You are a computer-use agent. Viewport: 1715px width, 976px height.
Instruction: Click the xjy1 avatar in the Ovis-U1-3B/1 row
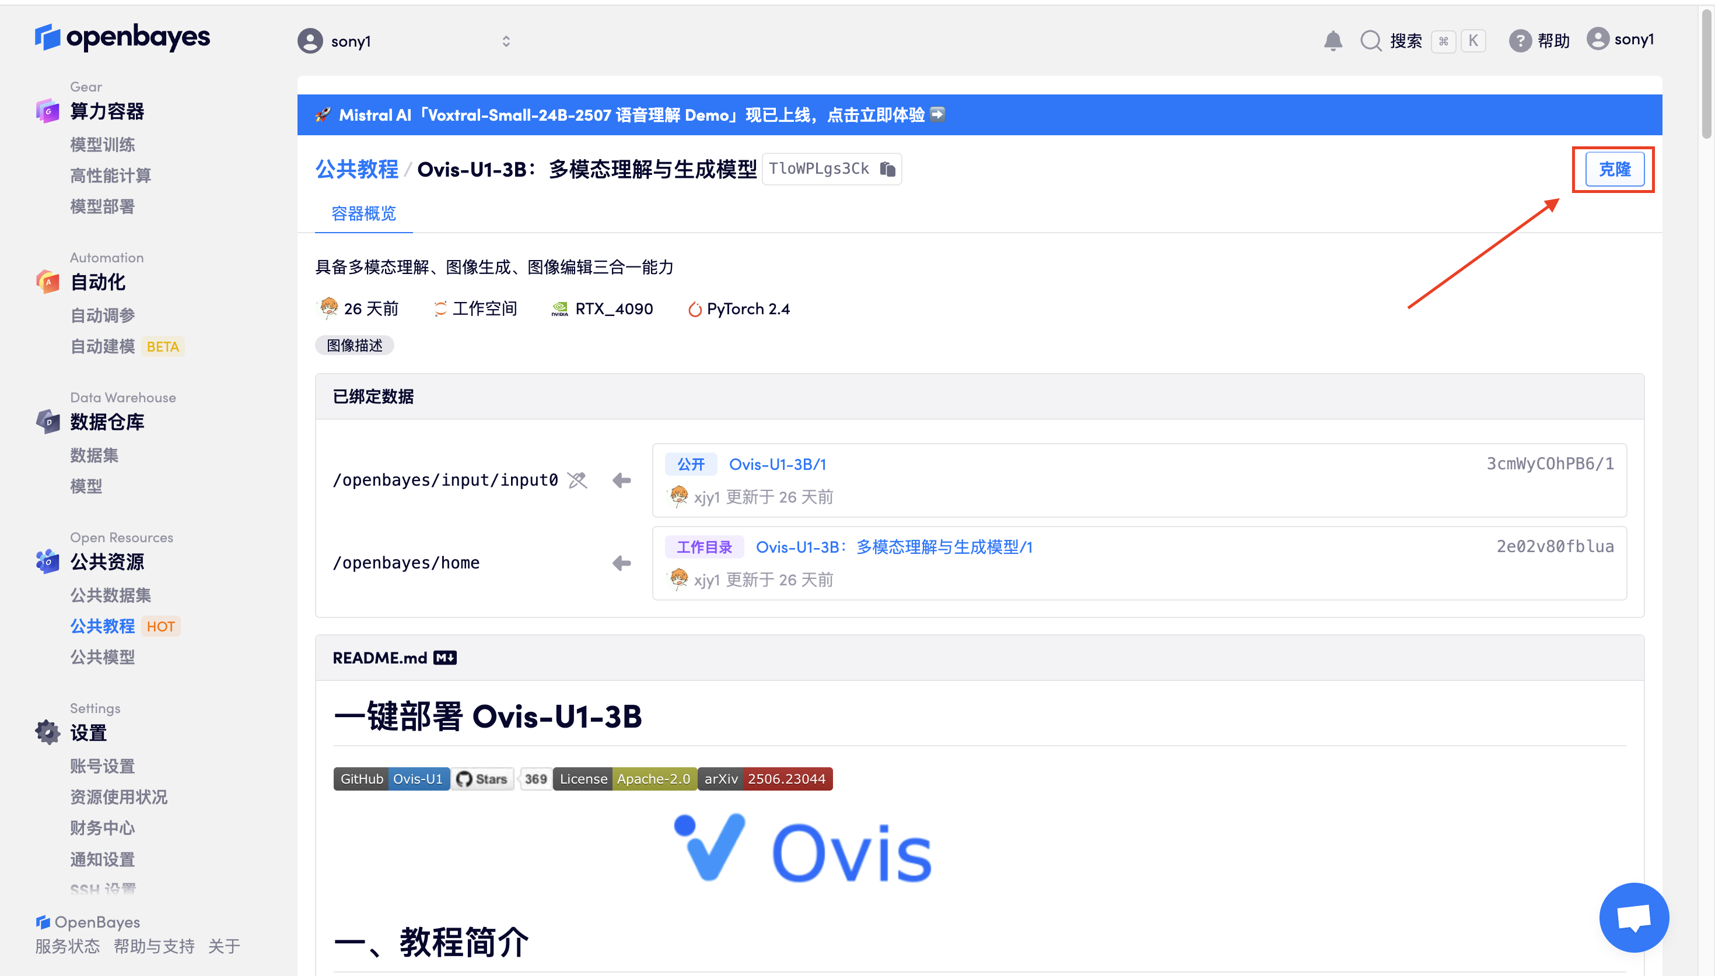pyautogui.click(x=678, y=496)
